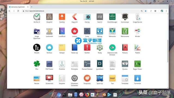Click the MuseIC black circle icon
Viewport: 174px width, 98px height.
click(x=37, y=47)
